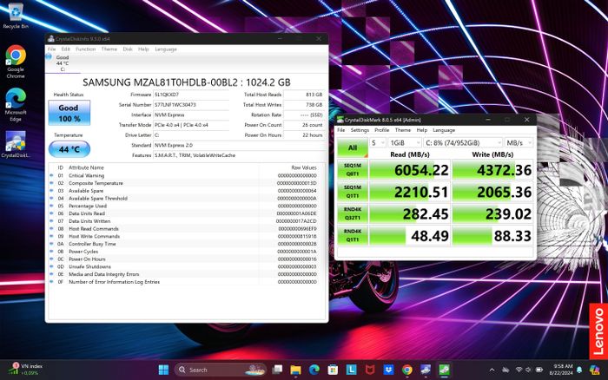This screenshot has height=380, width=608.
Task: Click the Windows Start button
Action: 163,370
